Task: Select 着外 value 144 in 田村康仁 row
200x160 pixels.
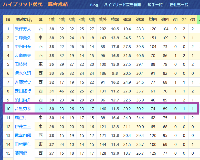Action: (x=103, y=145)
